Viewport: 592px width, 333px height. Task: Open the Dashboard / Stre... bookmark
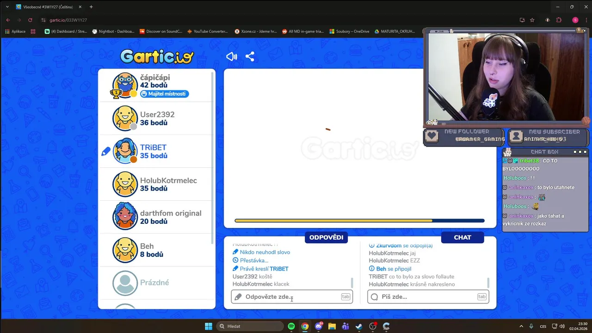(x=66, y=31)
